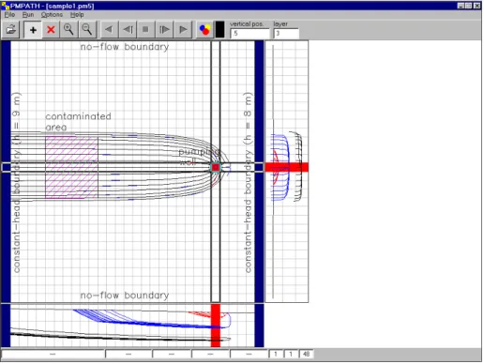Viewport: 484px width, 364px height.
Task: Close the PMPATH window
Action: pos(476,6)
